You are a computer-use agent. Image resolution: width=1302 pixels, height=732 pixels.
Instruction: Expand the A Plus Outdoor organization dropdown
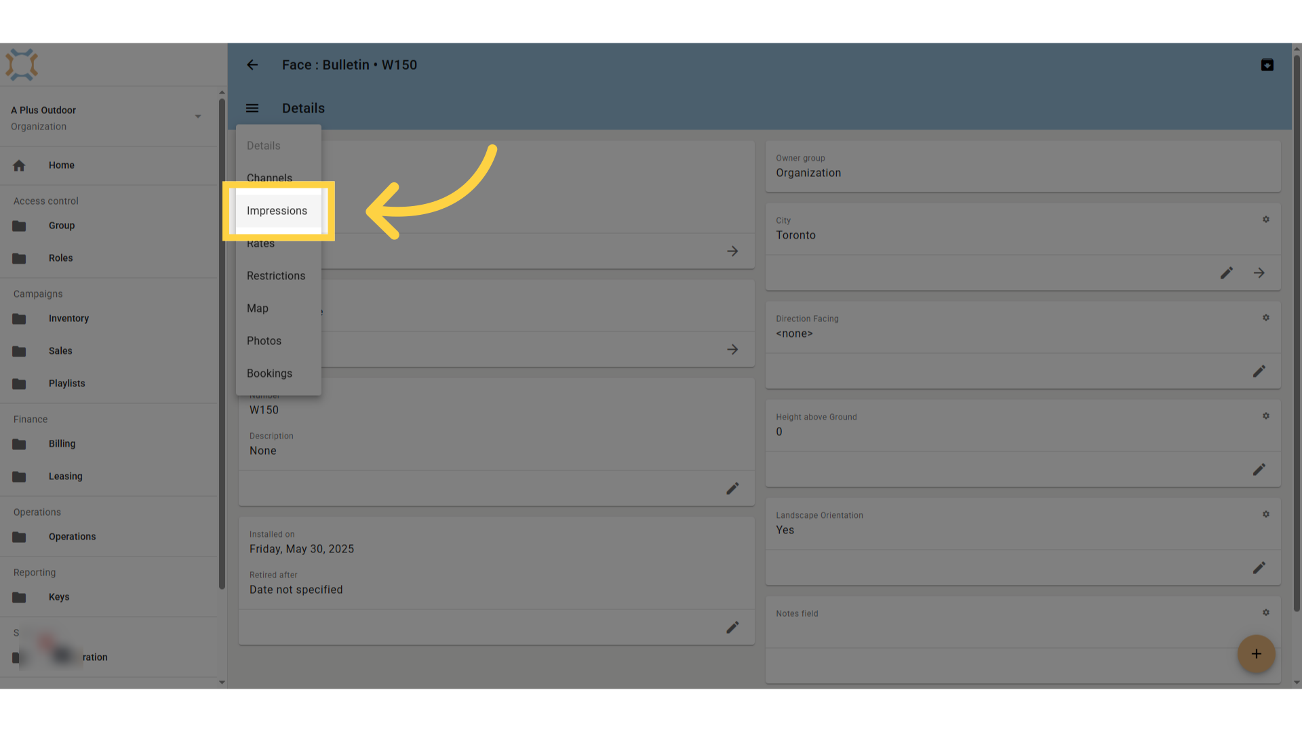pos(198,117)
